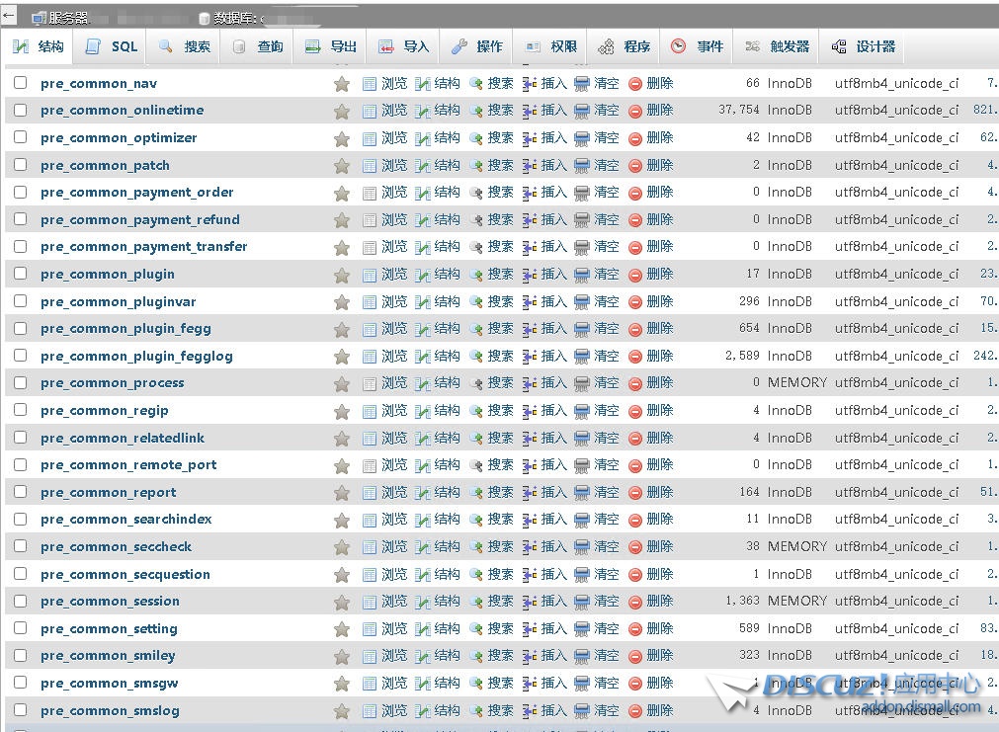Screen dimensions: 999x732
Task: Open the pre_common_pluginvar table
Action: tap(118, 301)
